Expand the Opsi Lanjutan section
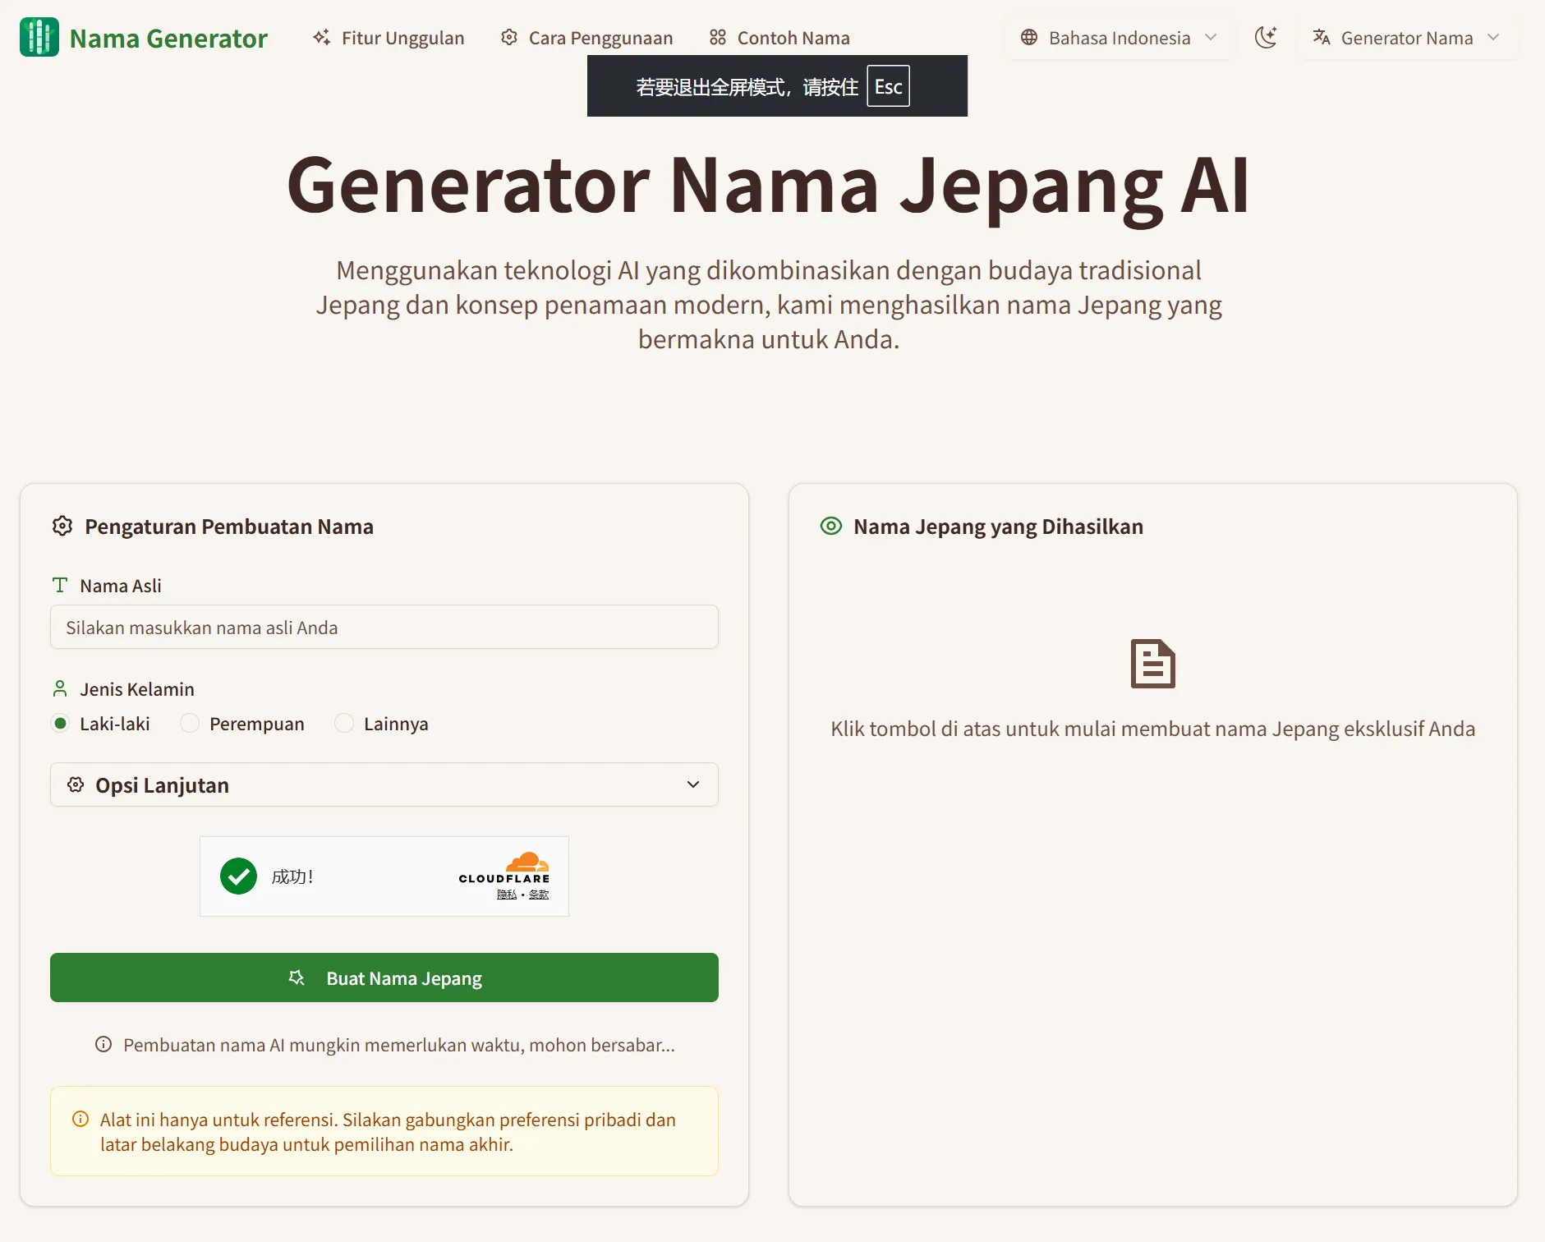 [384, 785]
